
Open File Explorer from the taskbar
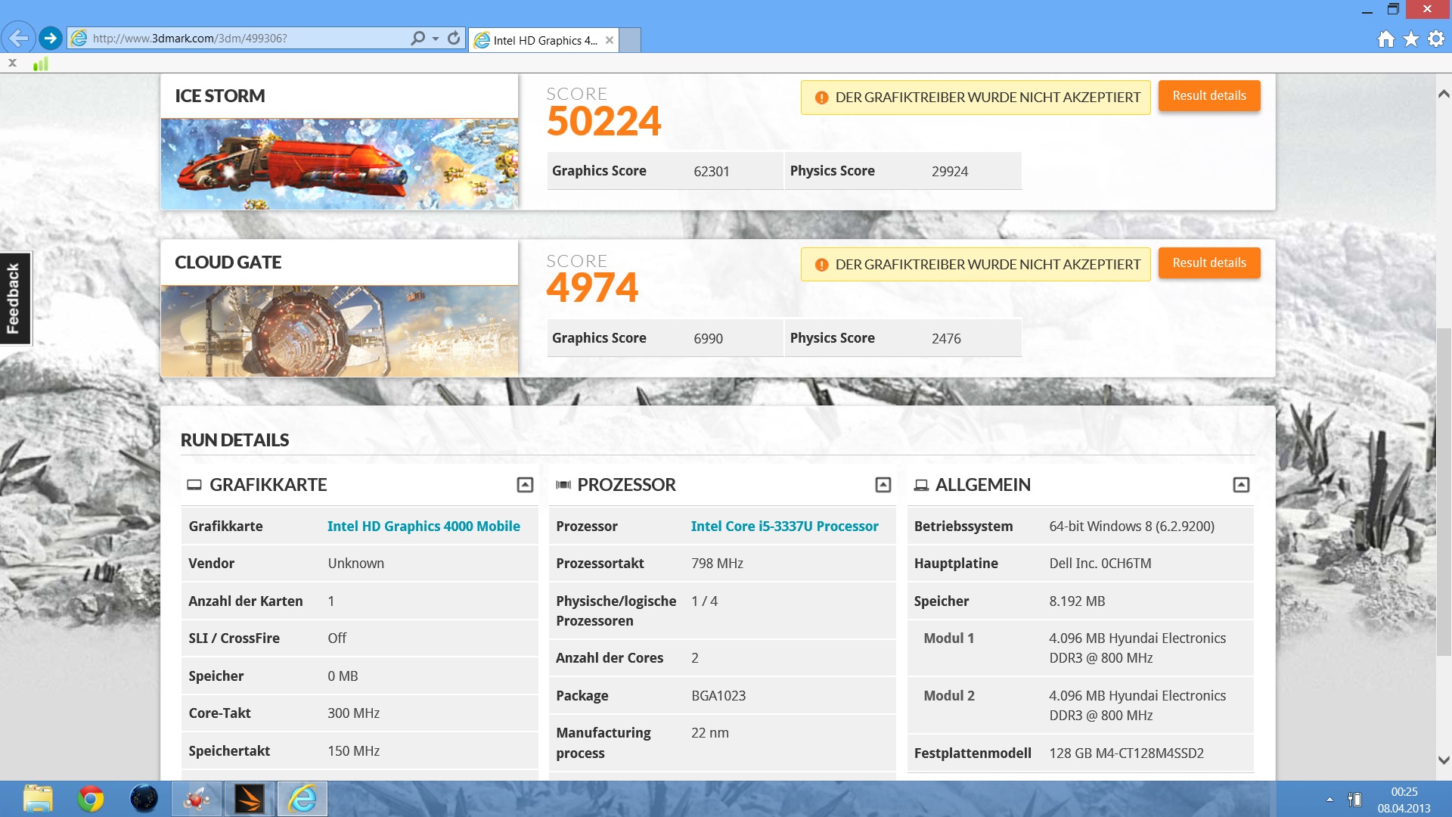tap(38, 799)
